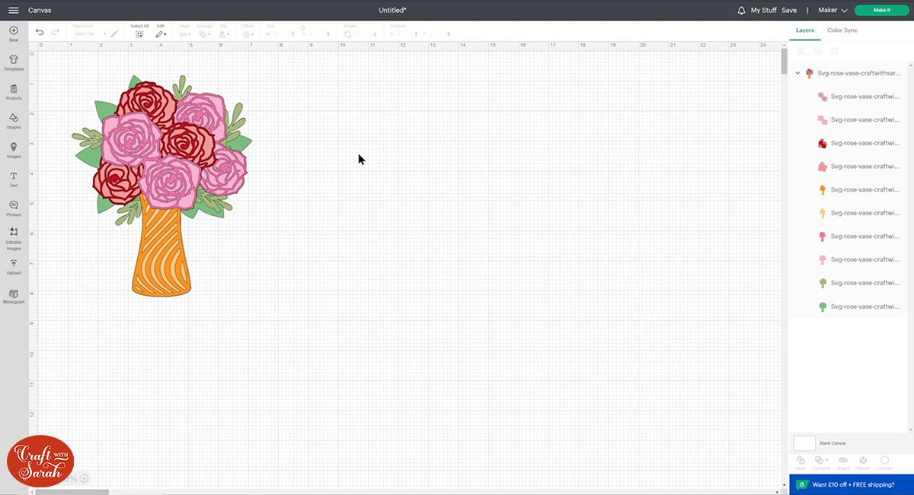This screenshot has height=495, width=914.
Task: Click the Delete trash icon in Layers panel
Action: [834, 51]
